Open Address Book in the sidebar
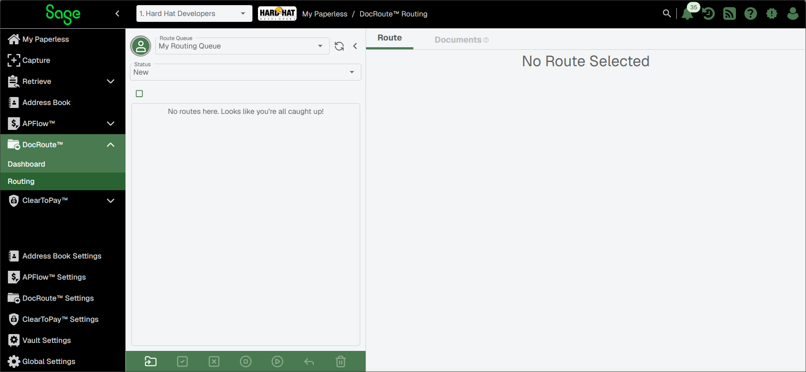The height and width of the screenshot is (372, 806). 63,102
